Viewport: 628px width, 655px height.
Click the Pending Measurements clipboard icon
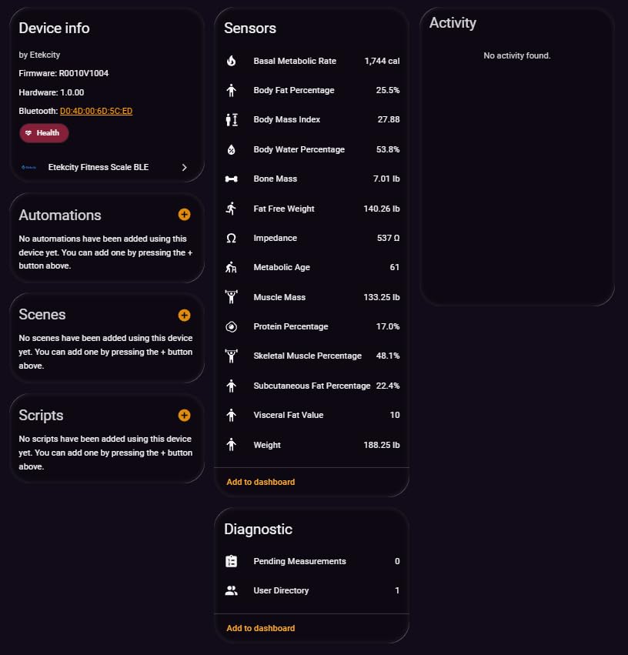click(x=231, y=561)
